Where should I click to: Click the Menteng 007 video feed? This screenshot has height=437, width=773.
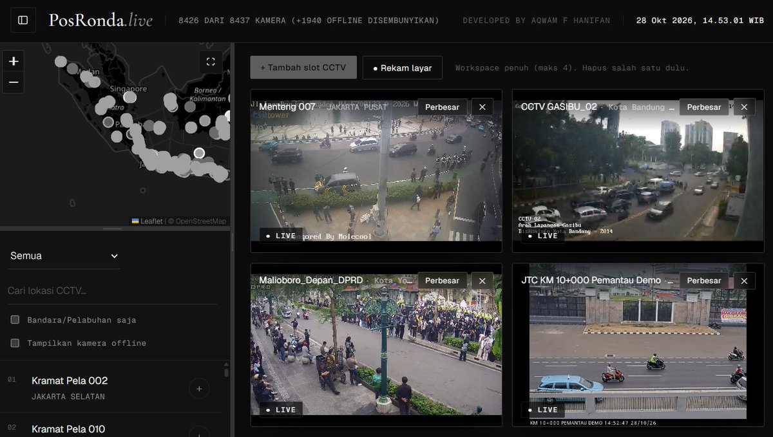click(x=376, y=171)
